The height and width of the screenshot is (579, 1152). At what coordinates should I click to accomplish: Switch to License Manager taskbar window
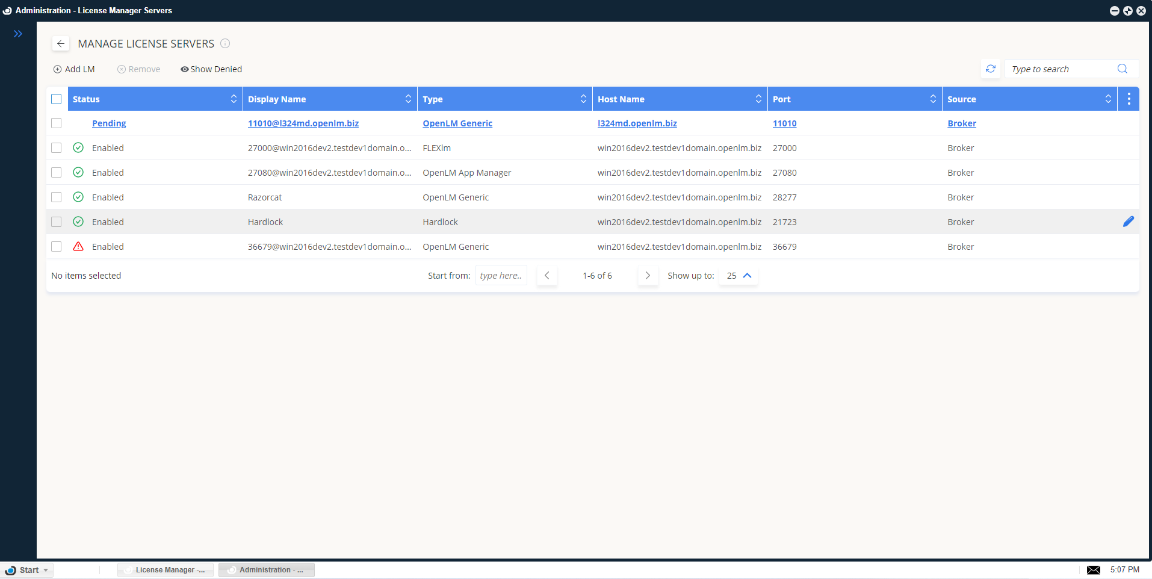166,570
